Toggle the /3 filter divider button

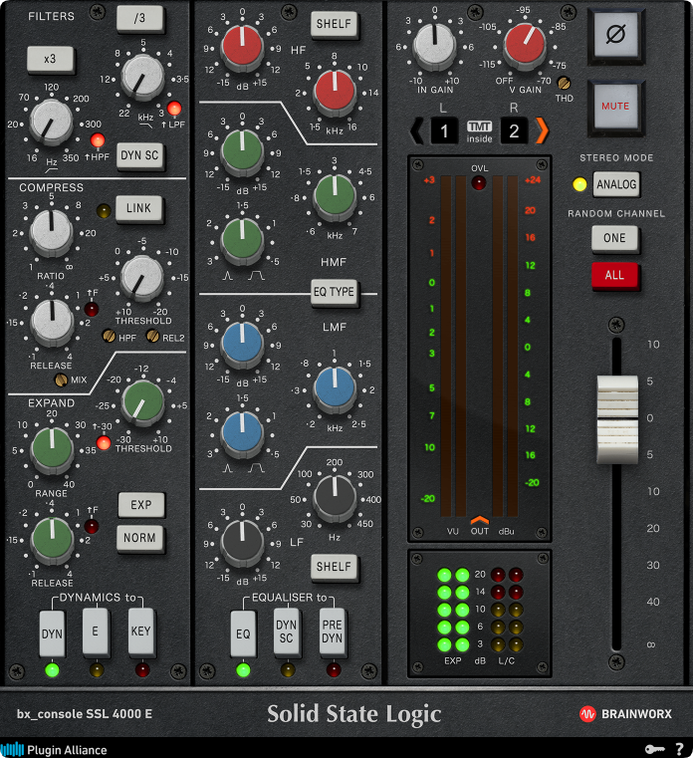point(139,18)
